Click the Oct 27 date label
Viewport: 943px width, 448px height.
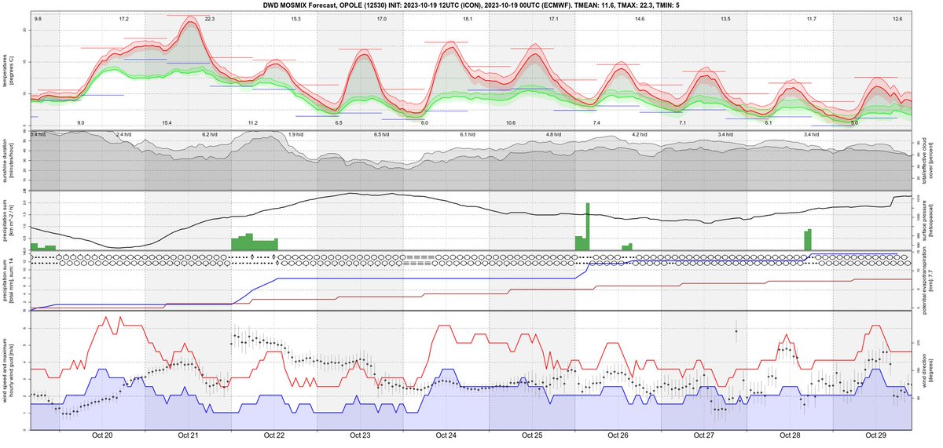(705, 435)
